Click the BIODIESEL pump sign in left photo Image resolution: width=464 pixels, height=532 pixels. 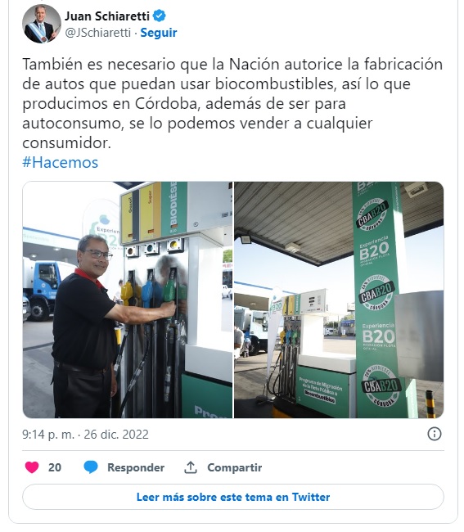[x=173, y=210]
